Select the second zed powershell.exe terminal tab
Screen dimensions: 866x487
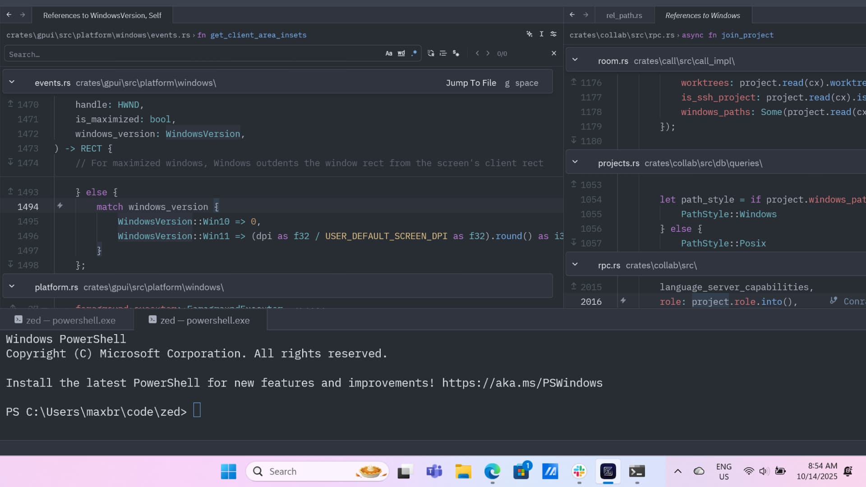[x=199, y=320]
